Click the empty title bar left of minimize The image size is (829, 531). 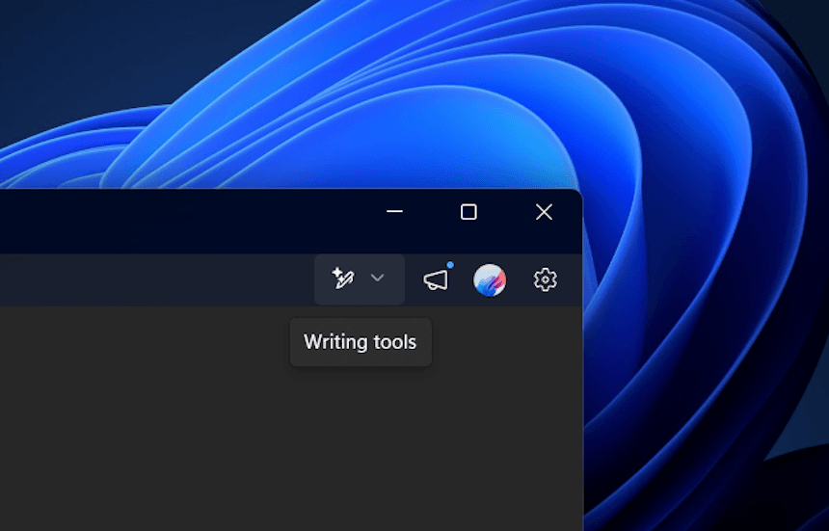pos(193,220)
